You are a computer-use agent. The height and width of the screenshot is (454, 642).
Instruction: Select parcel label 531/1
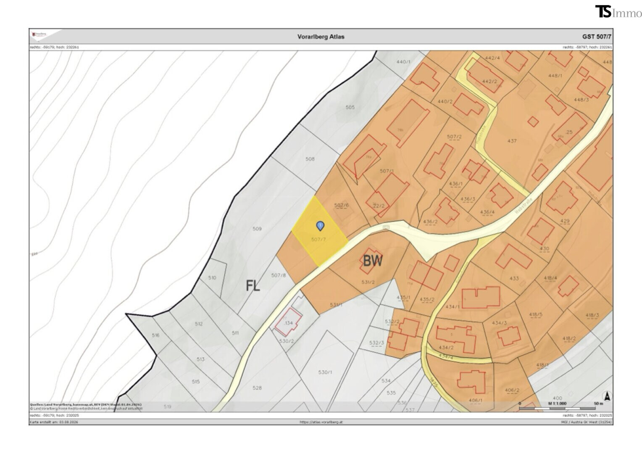pyautogui.click(x=337, y=305)
